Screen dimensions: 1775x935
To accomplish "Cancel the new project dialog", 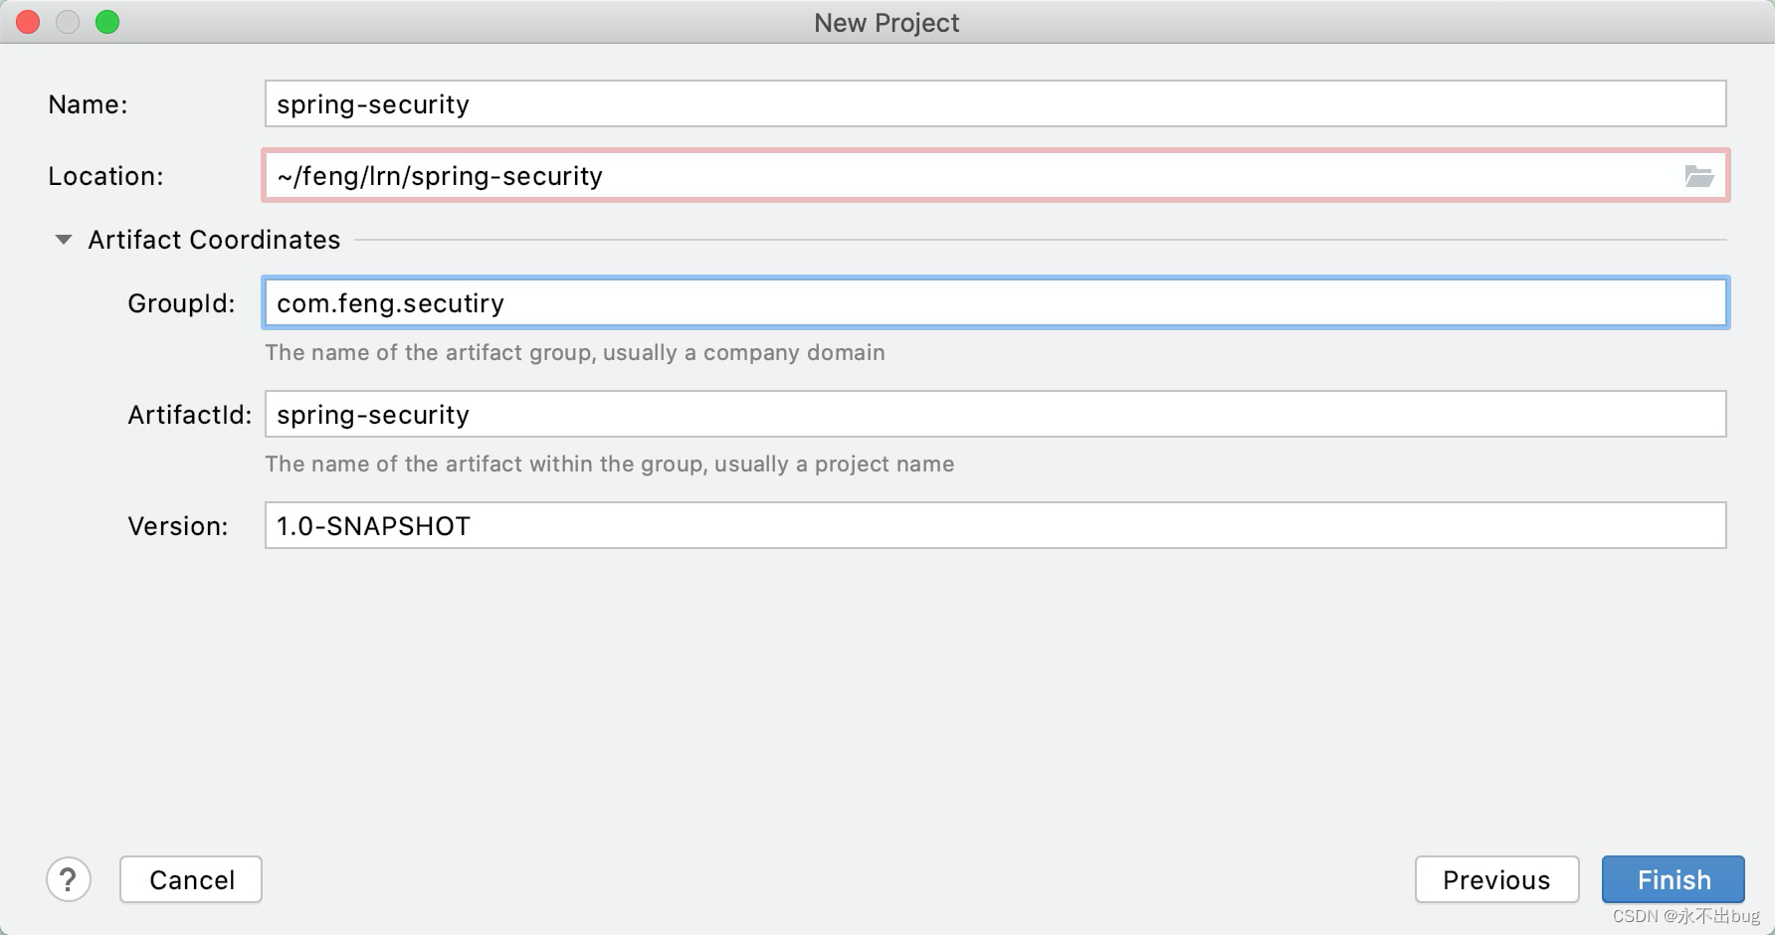I will (x=190, y=879).
